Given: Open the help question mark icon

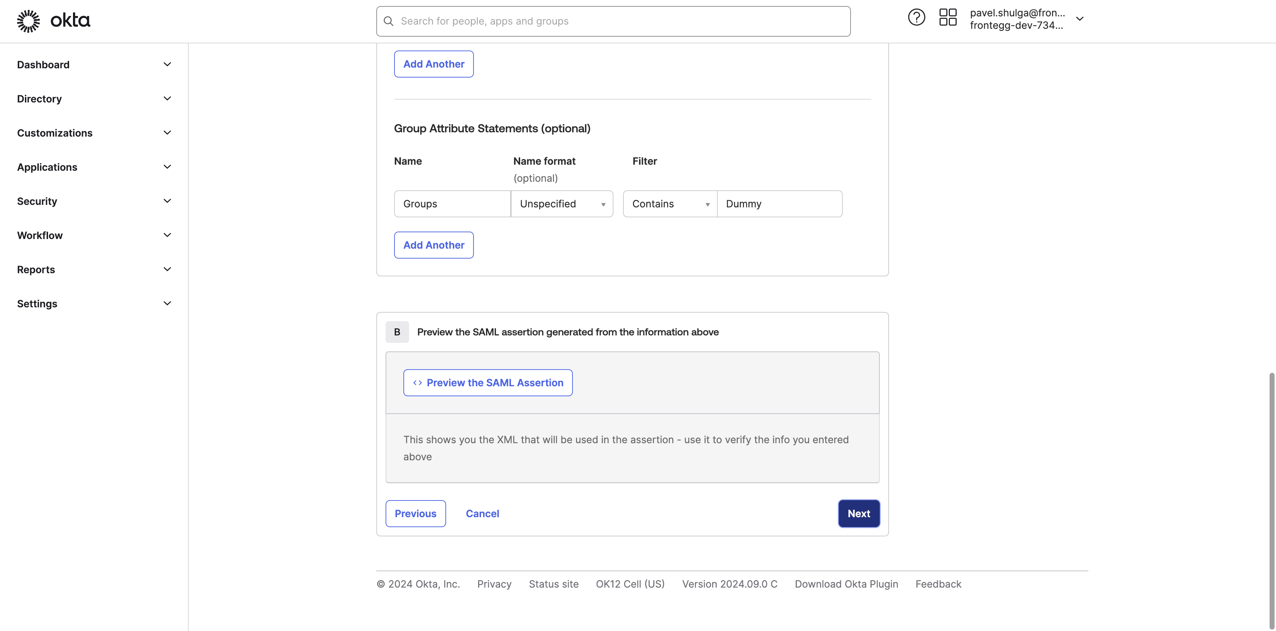Looking at the screenshot, I should tap(916, 17).
